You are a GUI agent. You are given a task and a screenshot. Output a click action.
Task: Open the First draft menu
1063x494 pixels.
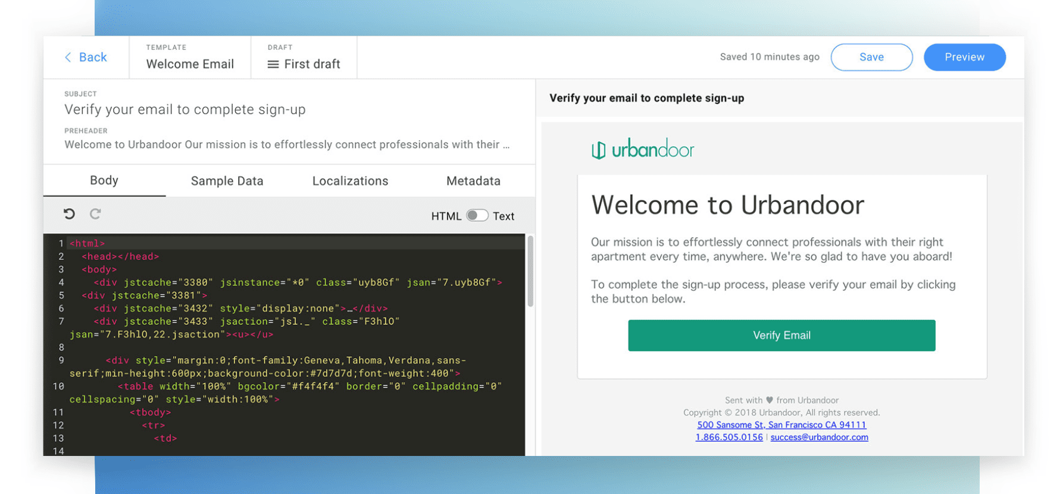[304, 64]
